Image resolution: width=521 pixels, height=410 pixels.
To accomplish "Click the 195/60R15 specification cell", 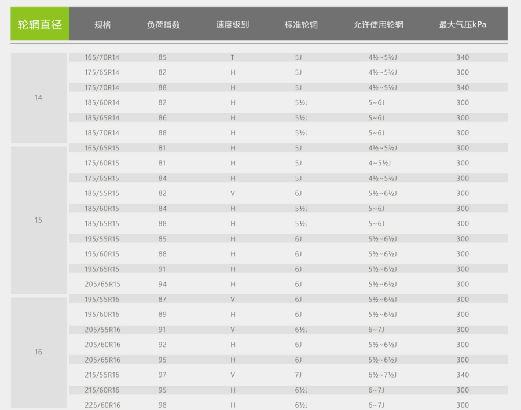I will tap(102, 254).
